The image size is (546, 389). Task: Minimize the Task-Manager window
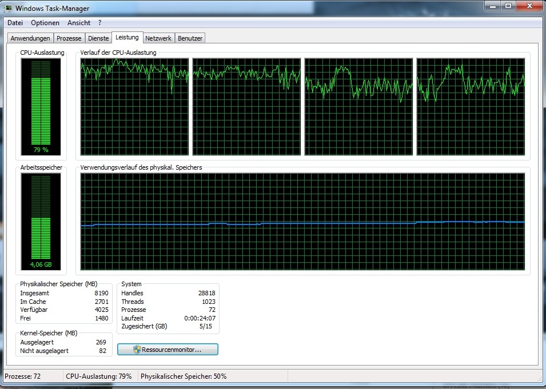pyautogui.click(x=493, y=6)
